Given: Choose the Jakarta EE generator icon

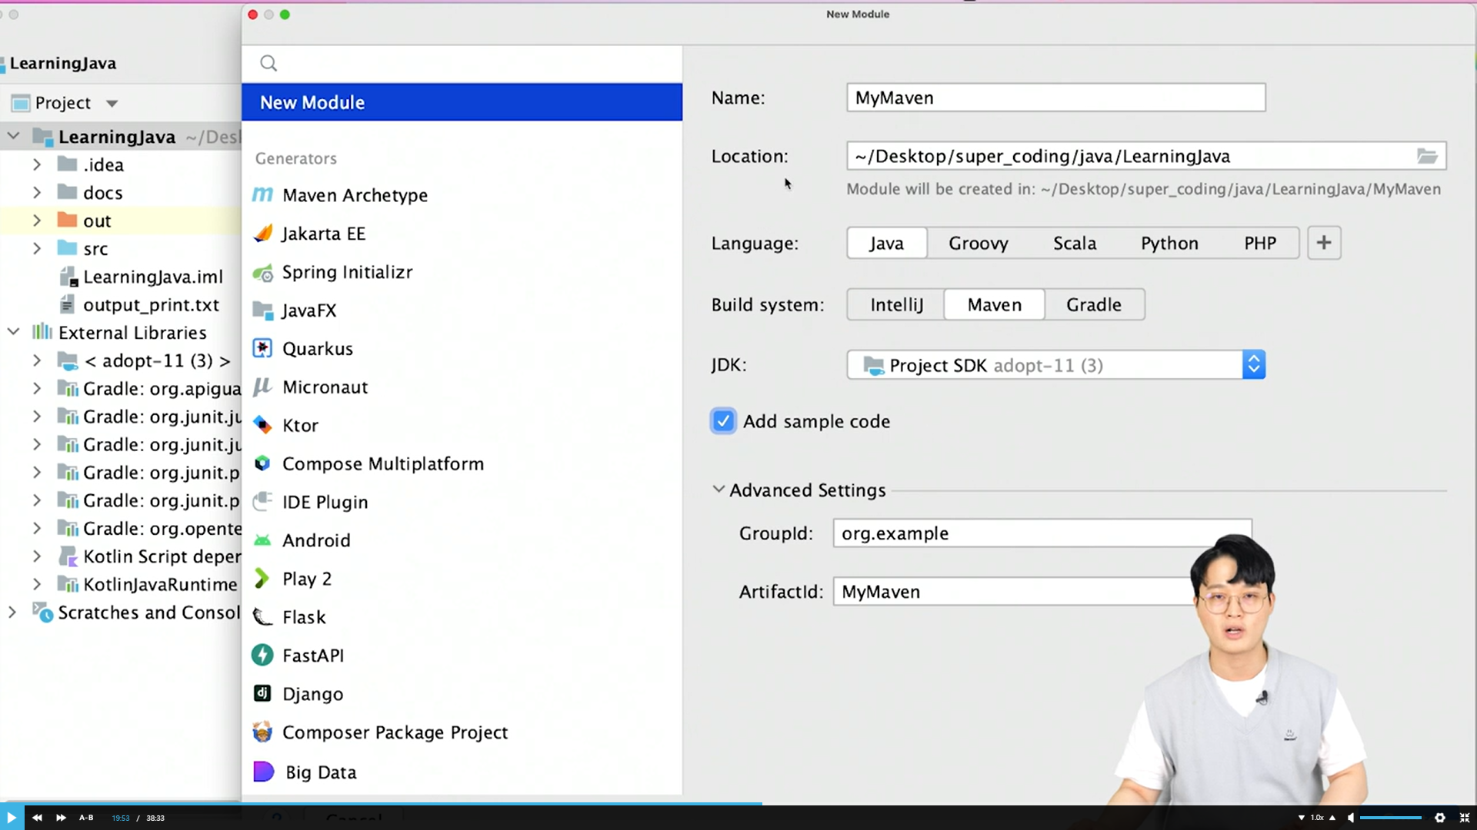Looking at the screenshot, I should click(x=262, y=234).
